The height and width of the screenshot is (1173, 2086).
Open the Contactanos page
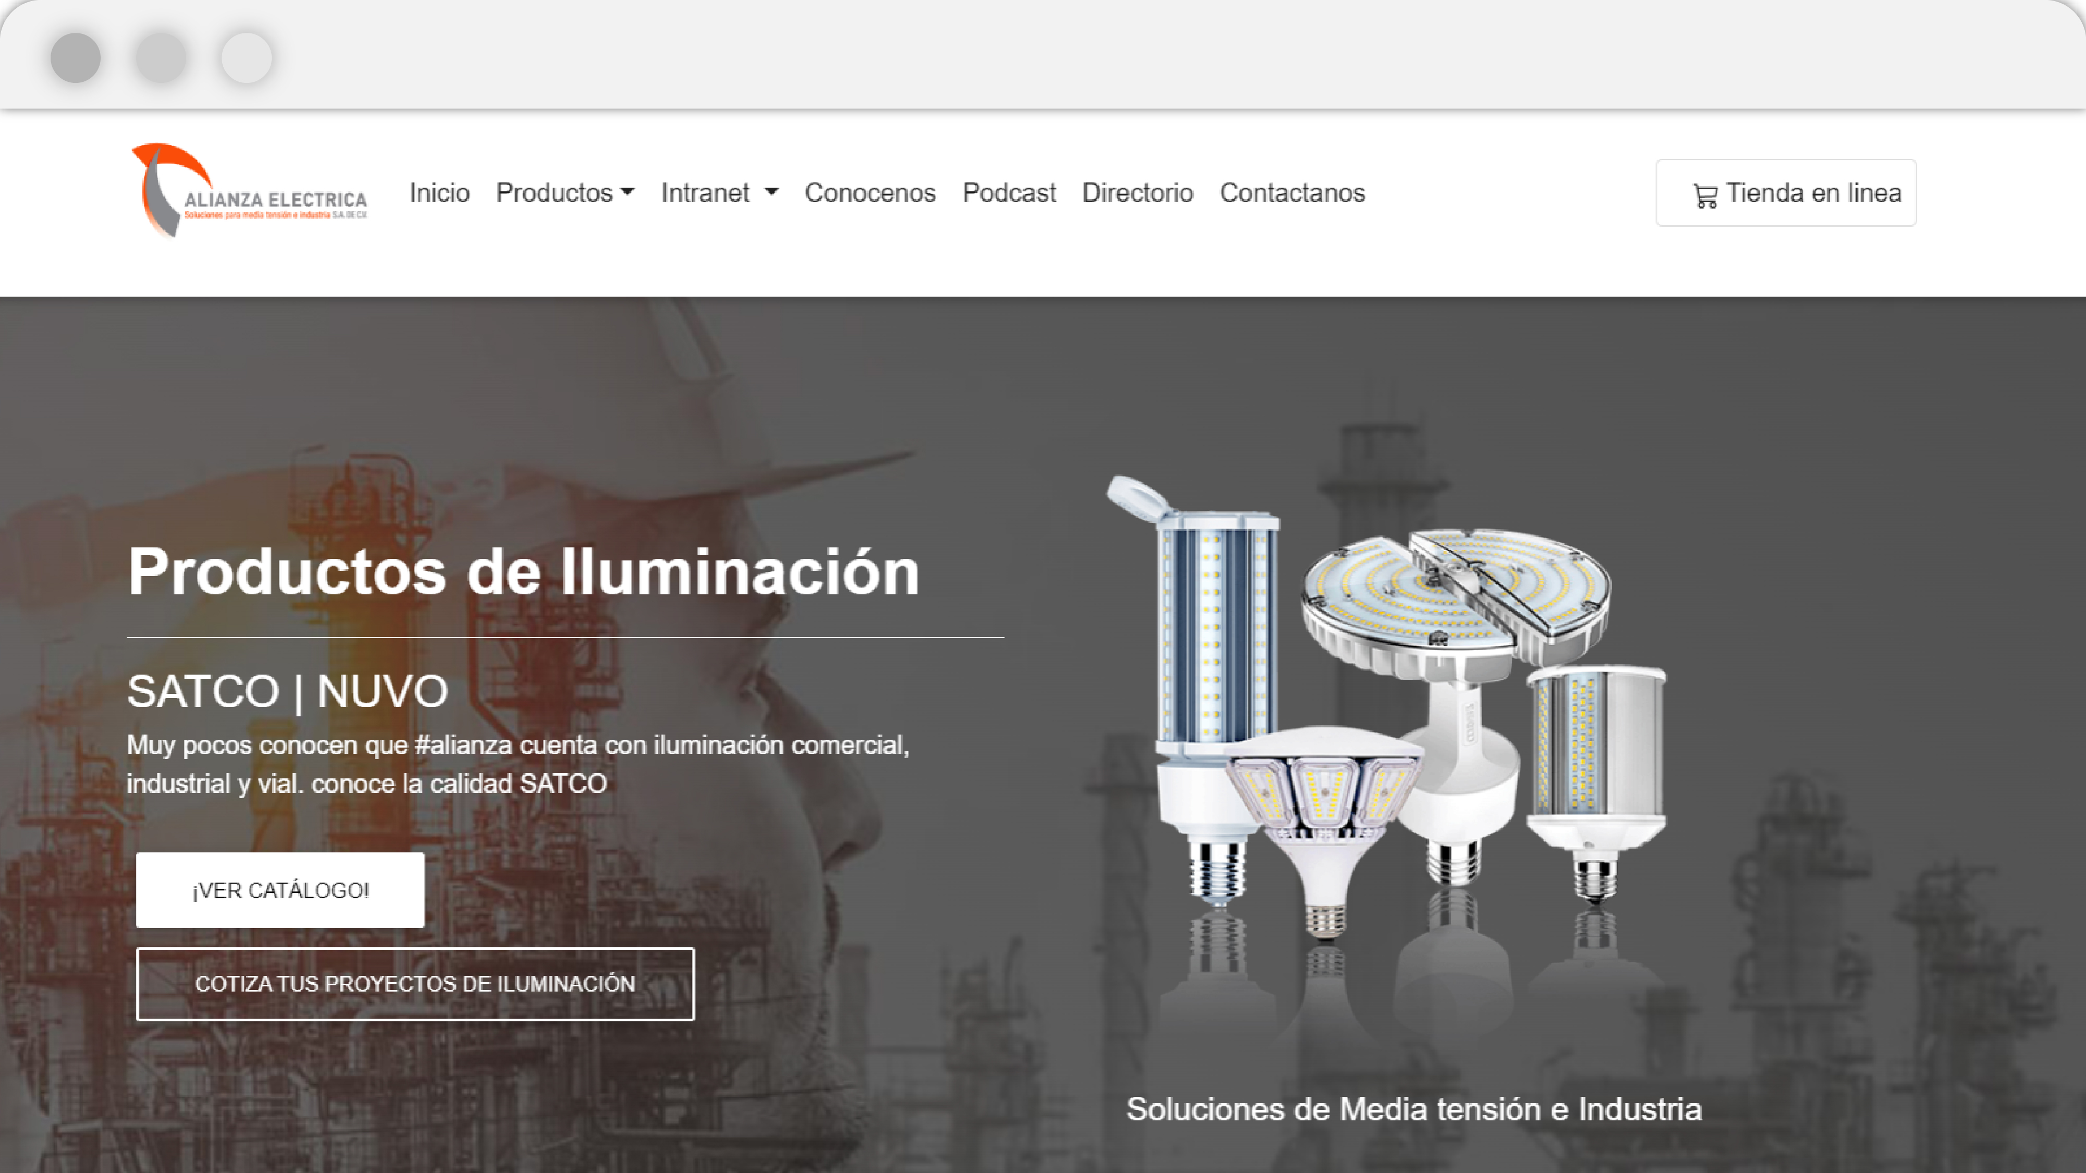[x=1292, y=193]
